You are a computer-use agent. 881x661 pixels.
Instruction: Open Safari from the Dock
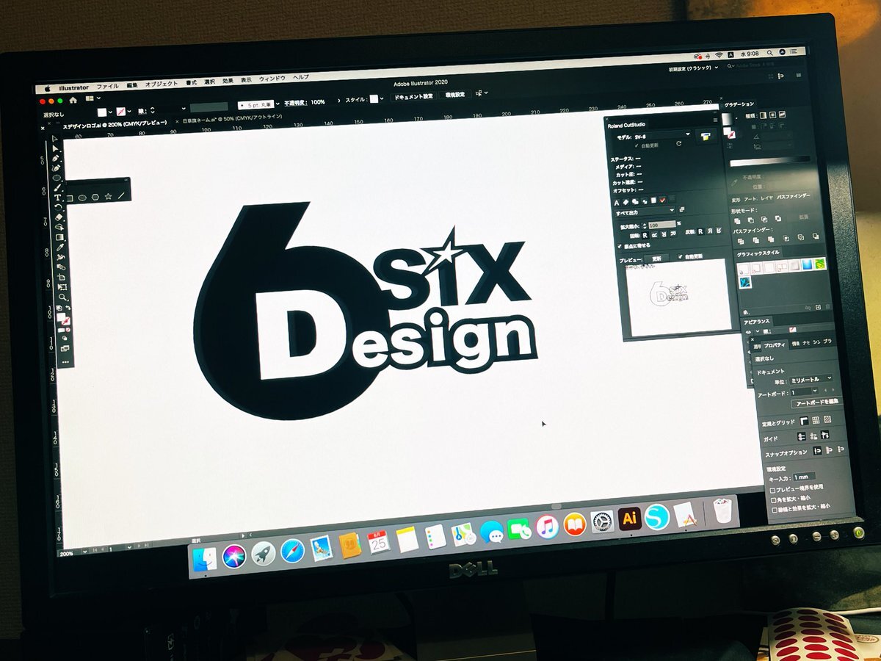(291, 549)
